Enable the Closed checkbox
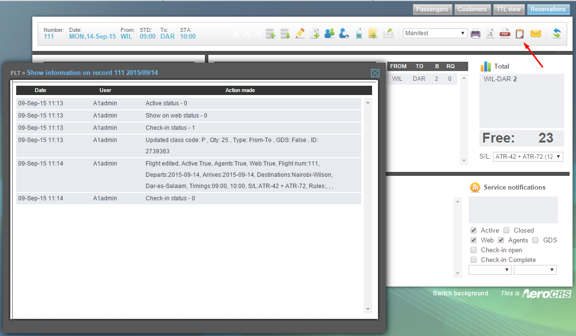The height and width of the screenshot is (336, 576). pos(506,230)
